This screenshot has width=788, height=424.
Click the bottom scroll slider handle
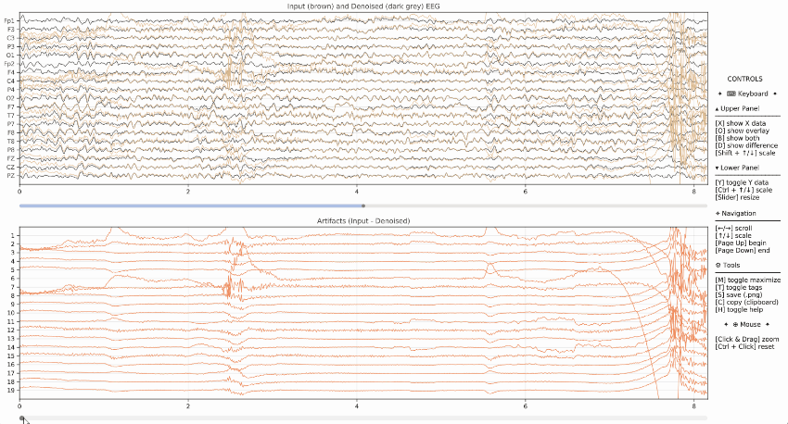(x=21, y=418)
